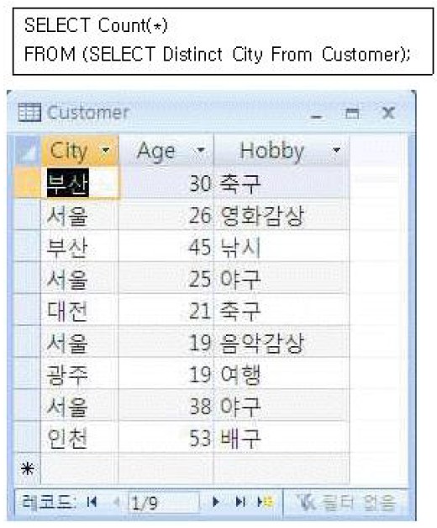Click the Age cell with value 21

(x=166, y=310)
